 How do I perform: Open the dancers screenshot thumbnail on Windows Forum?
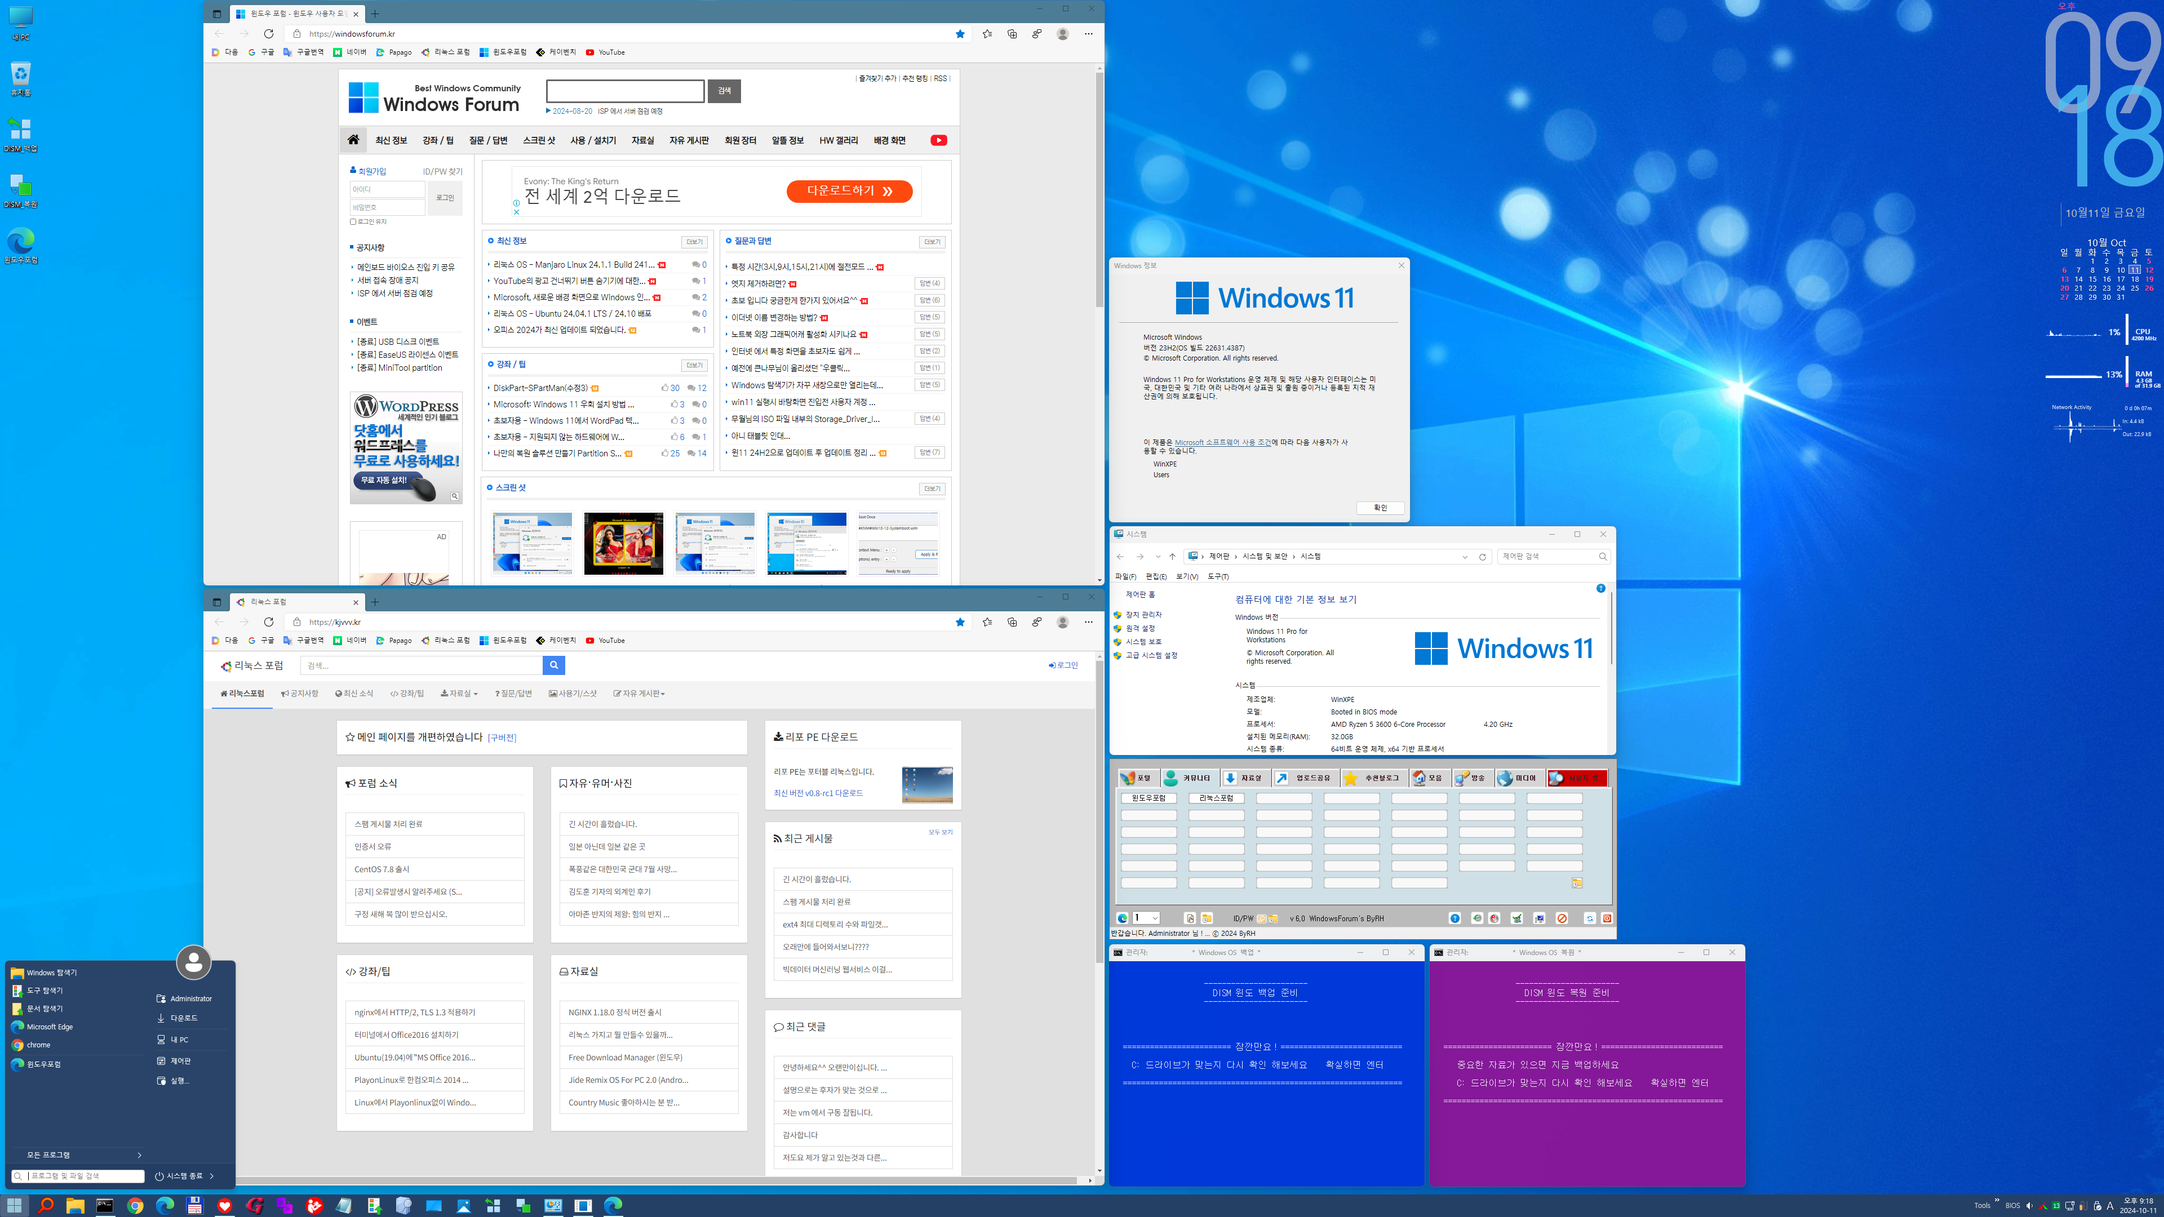point(623,543)
